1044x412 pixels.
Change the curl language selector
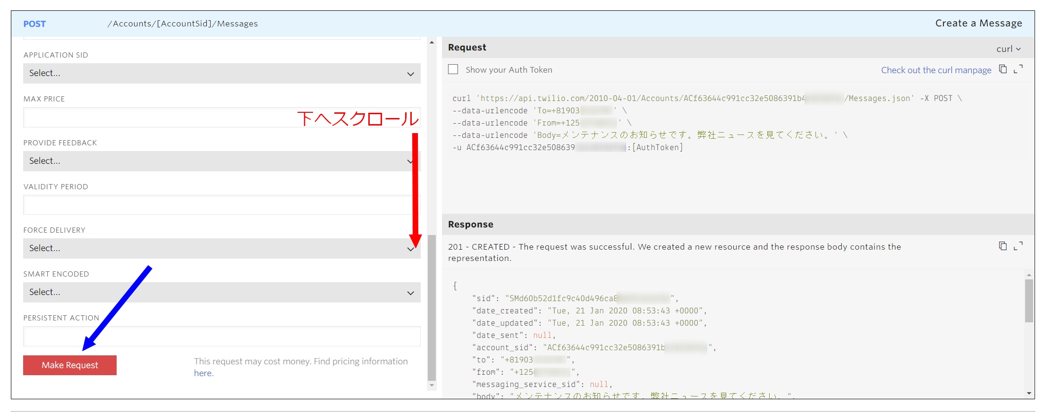tap(1009, 49)
